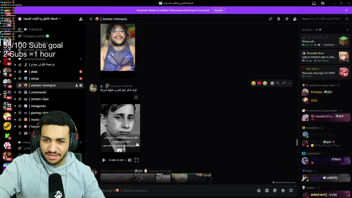Viewport: 352px width, 198px height.
Task: Toggle the member list icon
Action: click(295, 19)
